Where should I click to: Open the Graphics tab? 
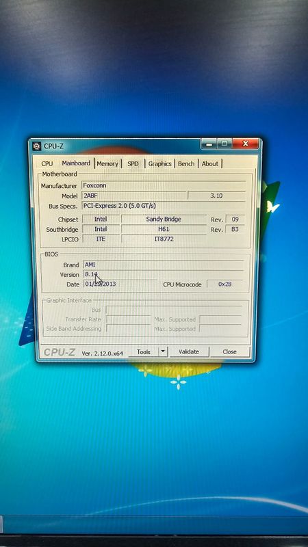coord(159,163)
